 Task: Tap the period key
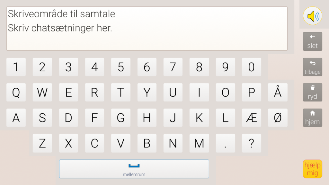coord(225,143)
